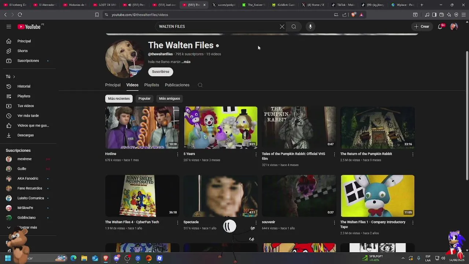Start voice search with the microphone icon
Image resolution: width=469 pixels, height=264 pixels.
click(310, 26)
